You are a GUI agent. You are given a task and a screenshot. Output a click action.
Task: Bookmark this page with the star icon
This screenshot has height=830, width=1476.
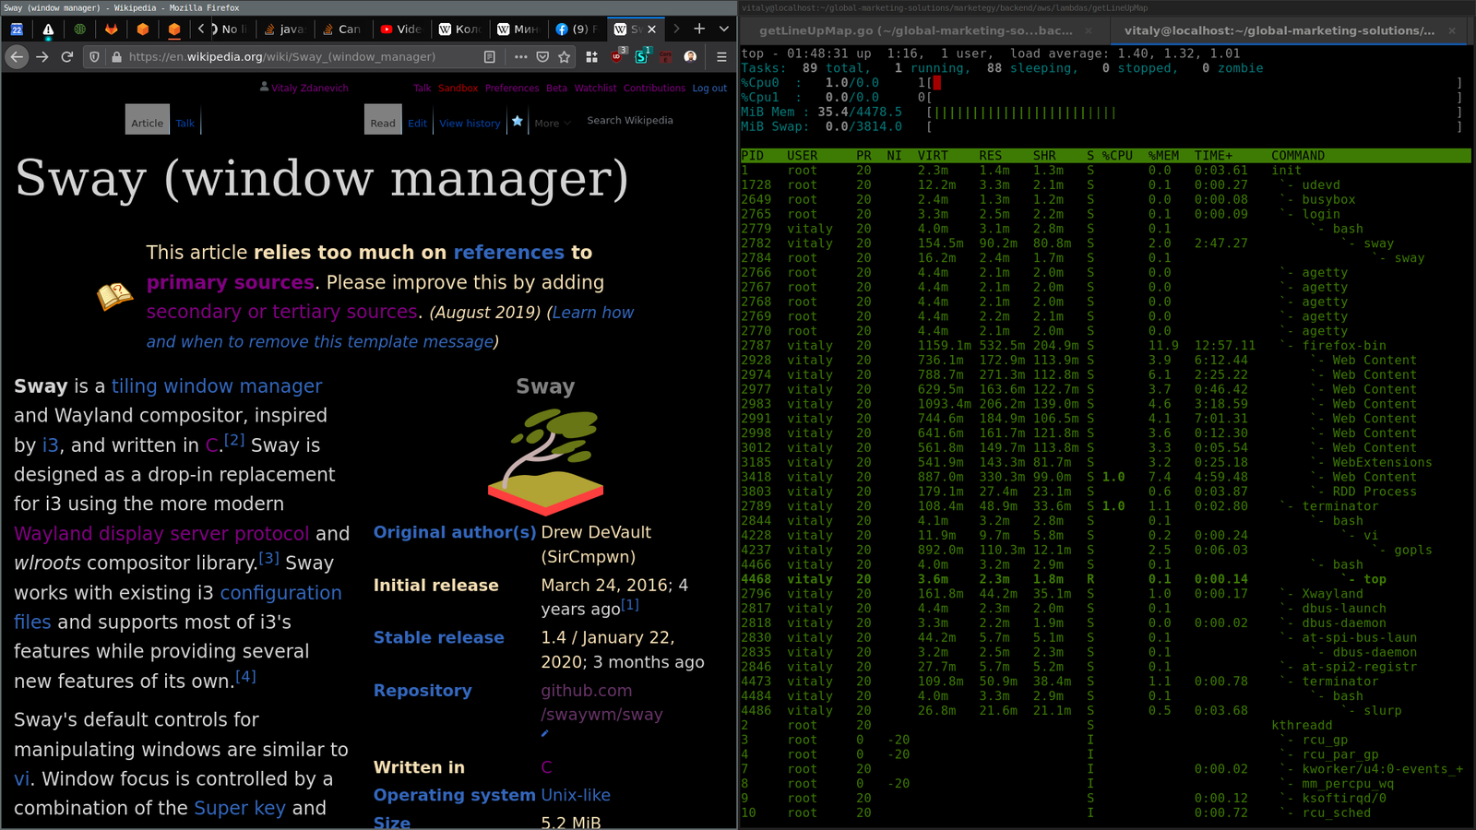pos(565,56)
